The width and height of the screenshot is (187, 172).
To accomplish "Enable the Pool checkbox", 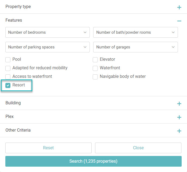I will (x=8, y=60).
